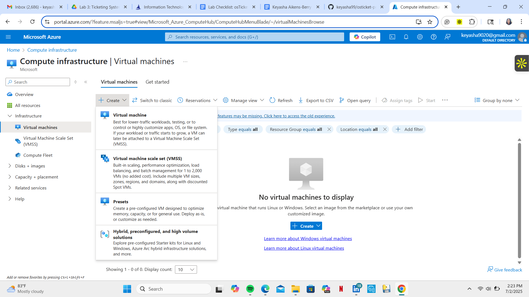
Task: Focus the sidebar Search field
Action: (x=38, y=82)
